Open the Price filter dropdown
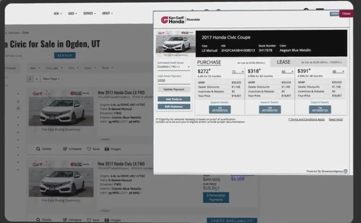 tap(107, 68)
